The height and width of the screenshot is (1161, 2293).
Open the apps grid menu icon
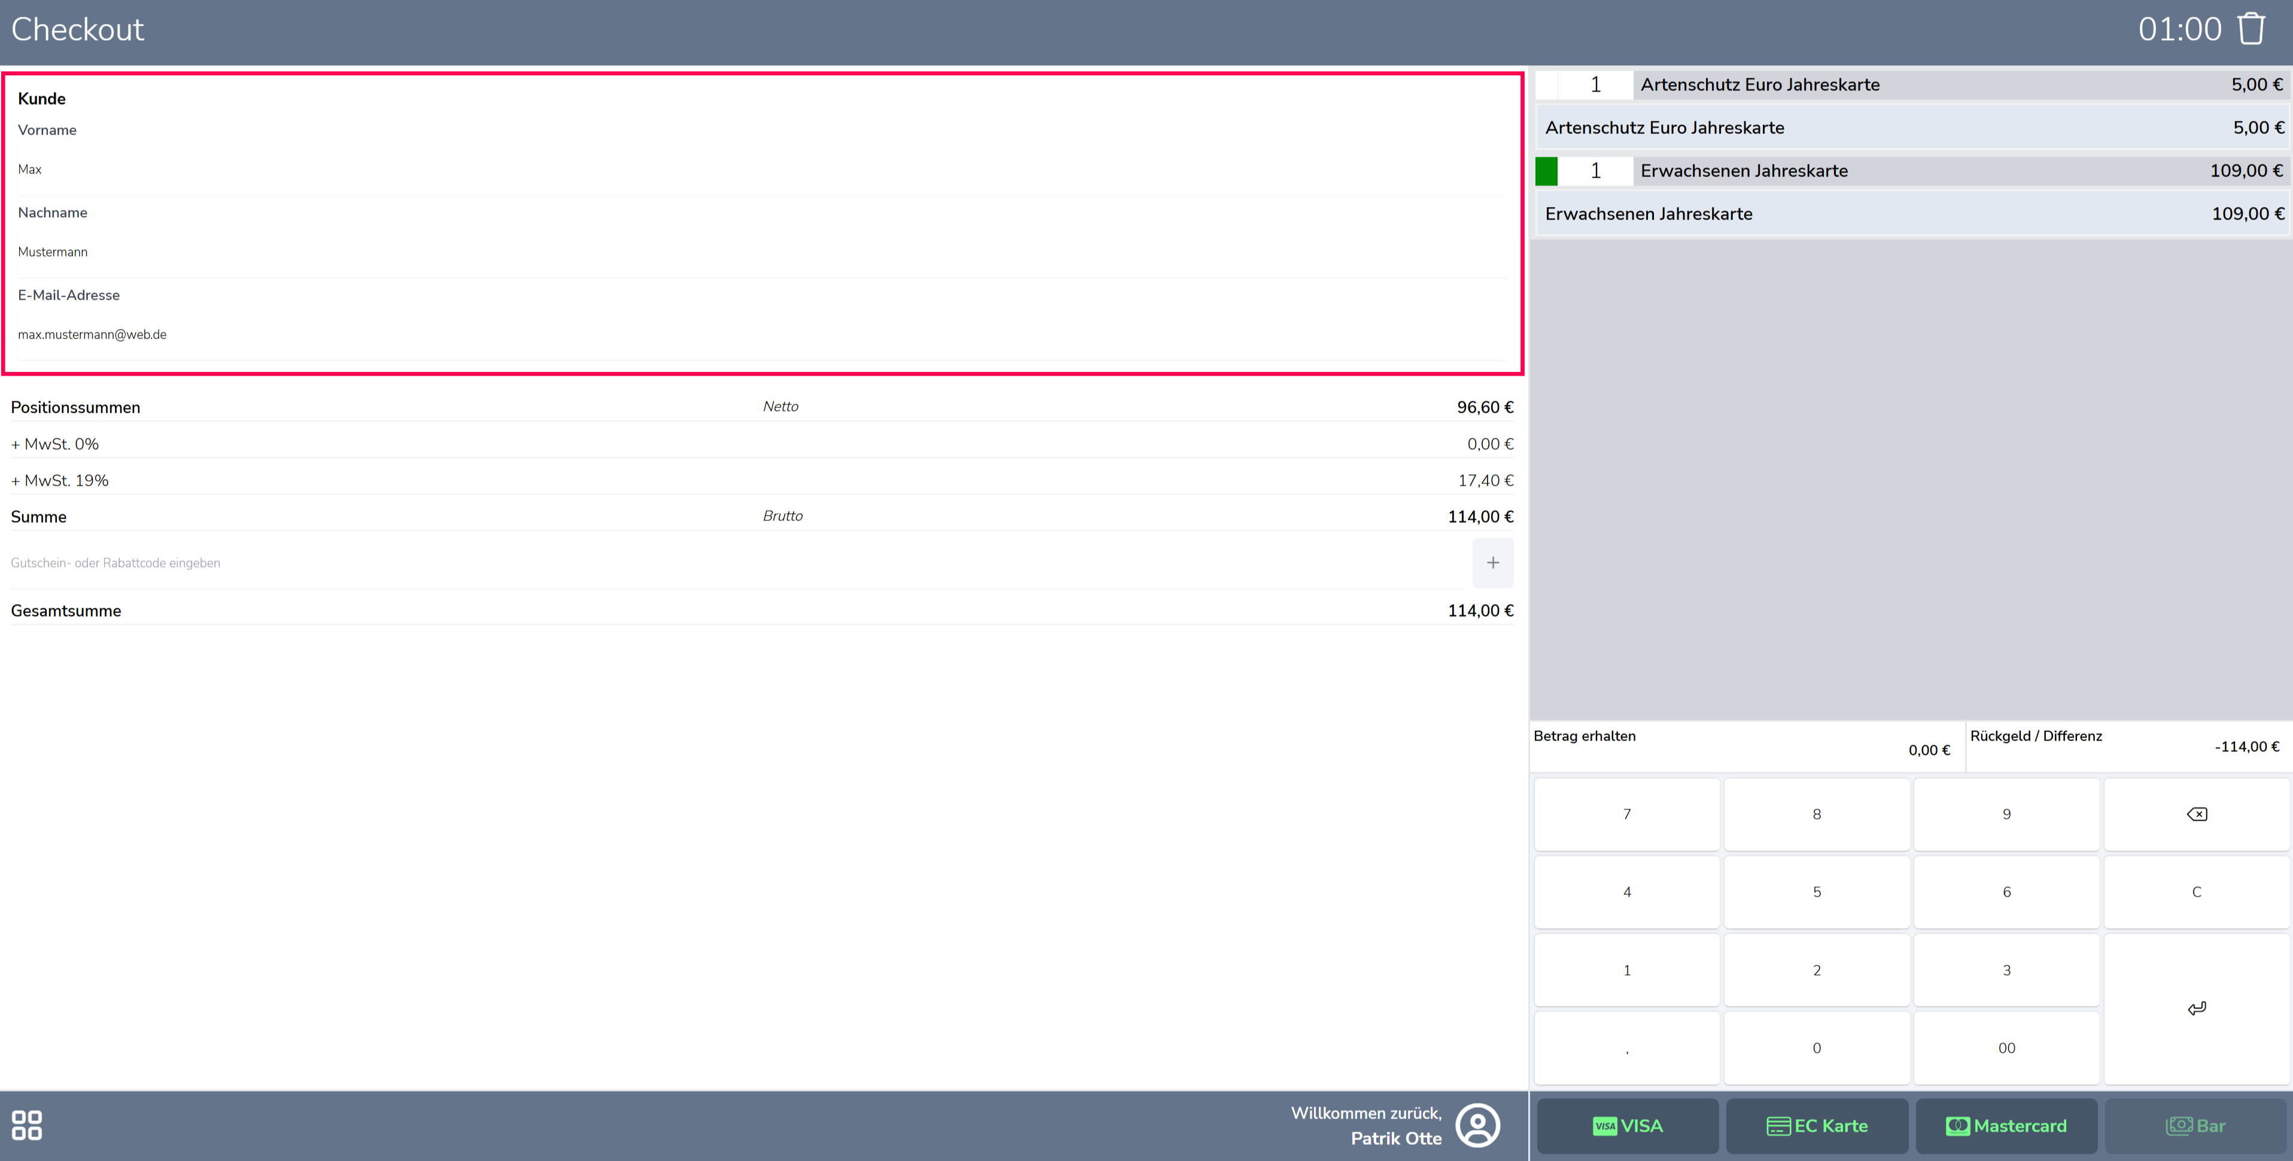(27, 1125)
